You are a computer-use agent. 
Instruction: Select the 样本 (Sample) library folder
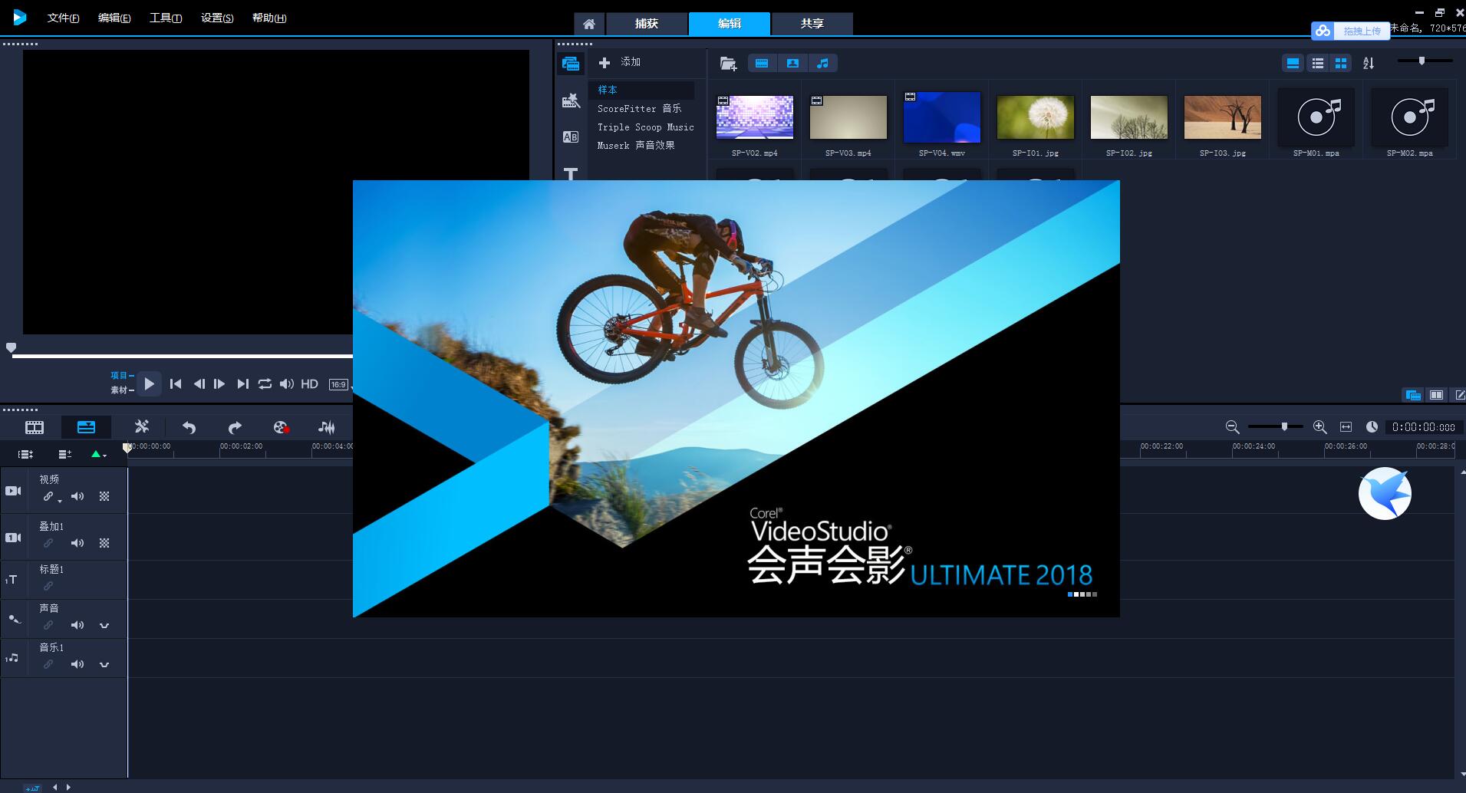pos(641,90)
